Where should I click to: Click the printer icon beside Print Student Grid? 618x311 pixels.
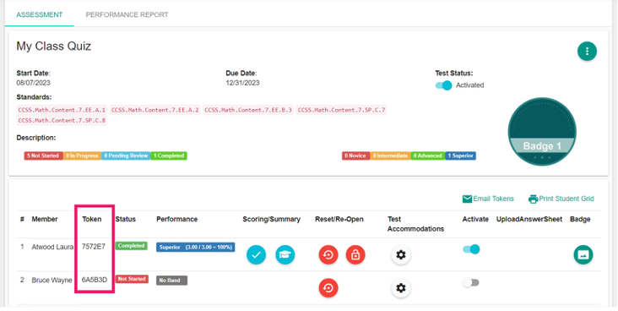click(x=533, y=199)
